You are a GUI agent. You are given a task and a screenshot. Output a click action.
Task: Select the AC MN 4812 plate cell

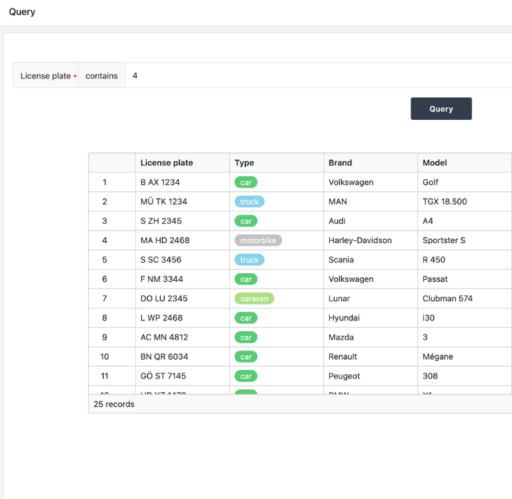point(183,337)
